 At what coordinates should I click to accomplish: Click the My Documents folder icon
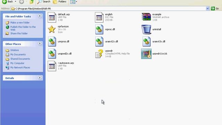click(7, 55)
